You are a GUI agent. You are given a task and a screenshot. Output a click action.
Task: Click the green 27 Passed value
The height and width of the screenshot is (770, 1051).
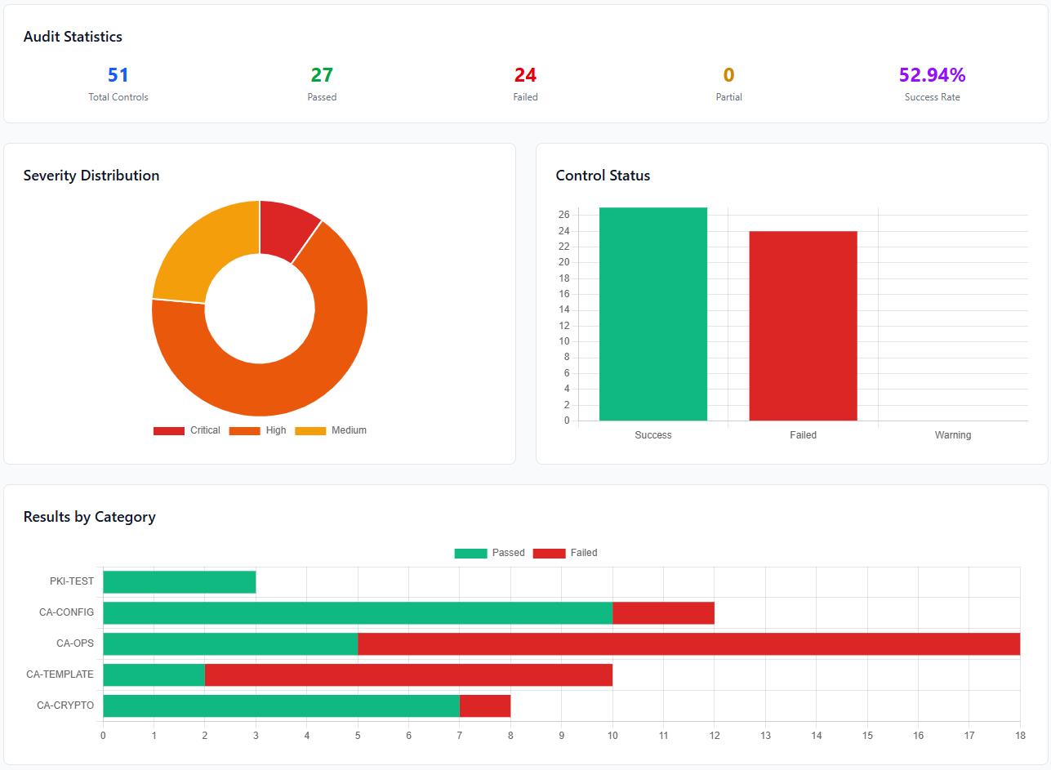pos(322,75)
